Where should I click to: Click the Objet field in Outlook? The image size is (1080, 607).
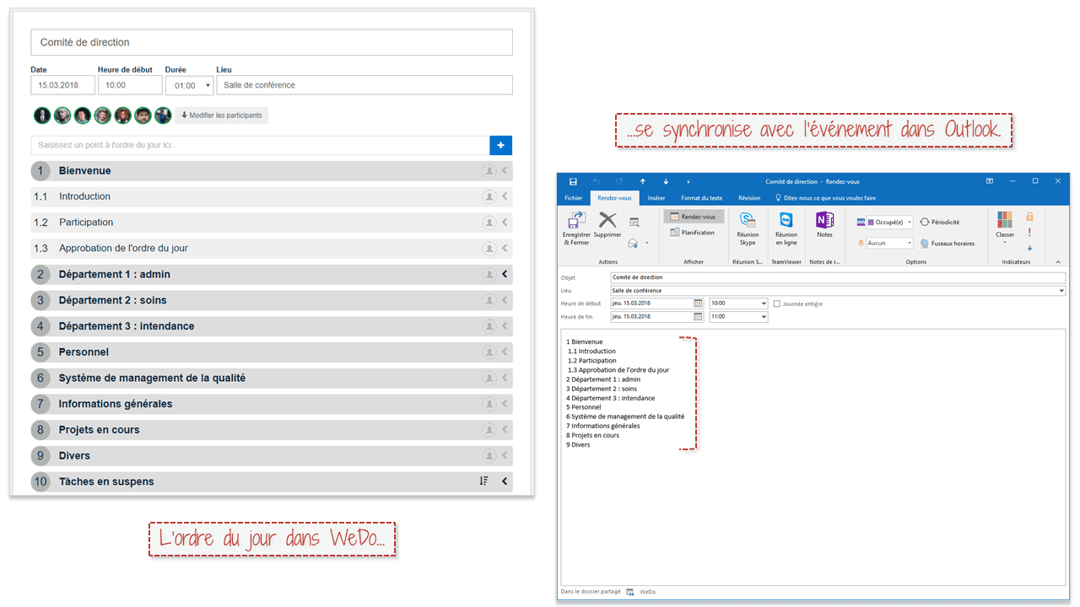tap(838, 277)
